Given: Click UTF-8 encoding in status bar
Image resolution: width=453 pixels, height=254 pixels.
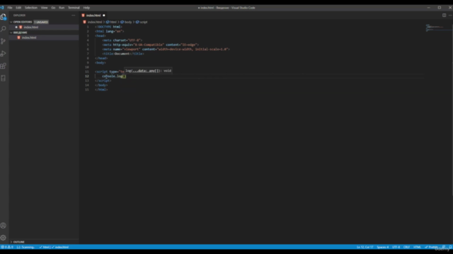Looking at the screenshot, I should 396,247.
